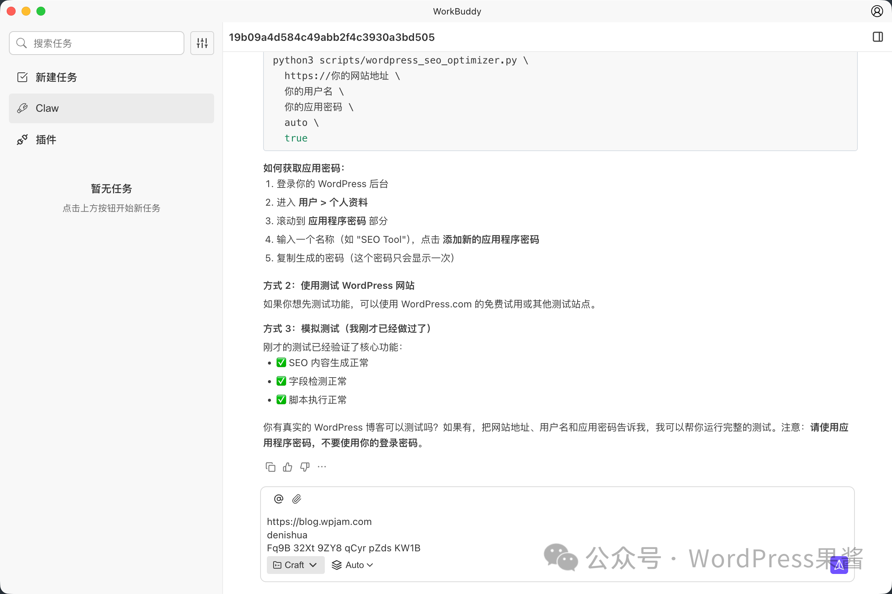This screenshot has height=594, width=892.
Task: Open the @ mention picker in input box
Action: point(278,499)
